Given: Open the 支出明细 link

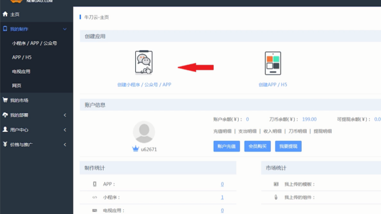Looking at the screenshot, I should pos(248,131).
